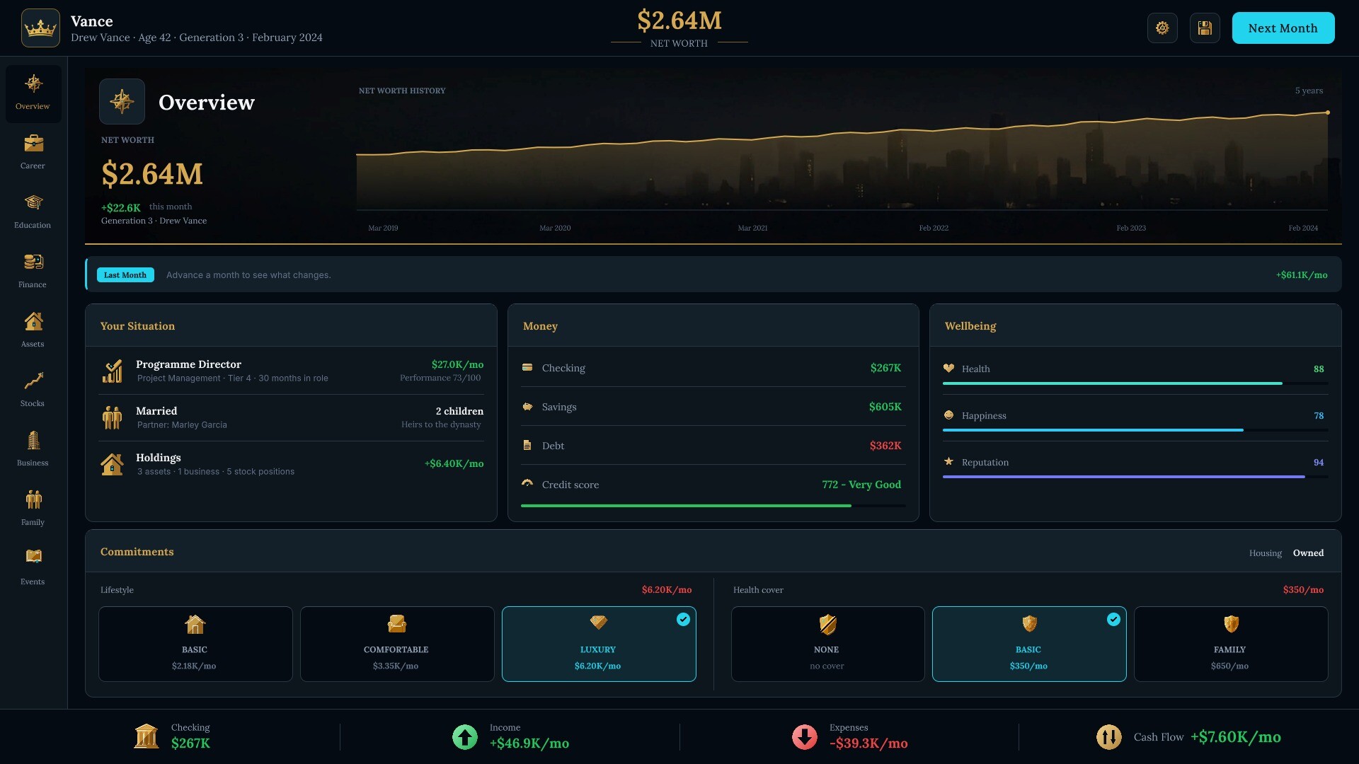
Task: Open the Business building section
Action: click(x=33, y=449)
